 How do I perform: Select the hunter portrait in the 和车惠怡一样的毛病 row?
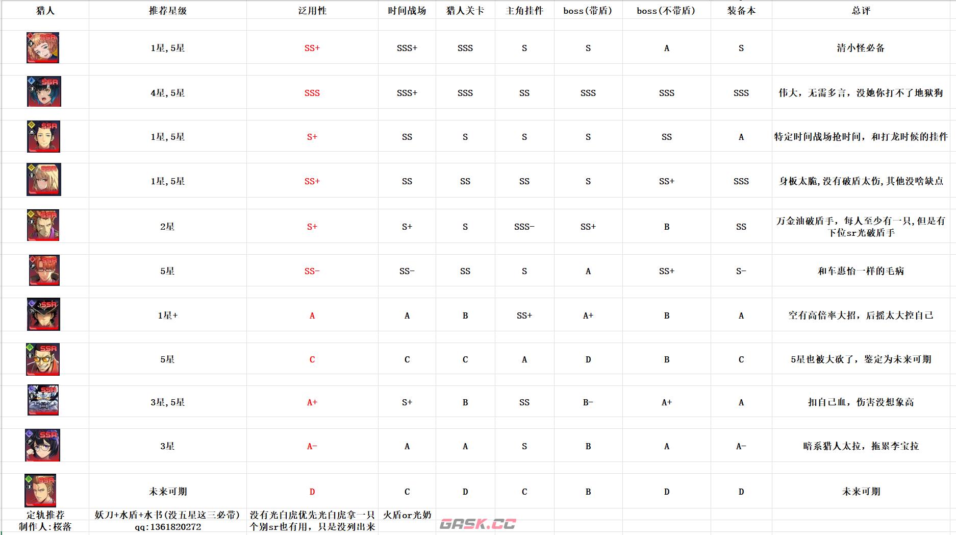click(44, 270)
